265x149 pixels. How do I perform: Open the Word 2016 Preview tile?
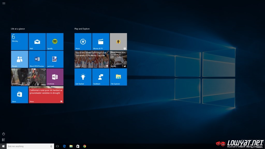pyautogui.click(x=37, y=59)
